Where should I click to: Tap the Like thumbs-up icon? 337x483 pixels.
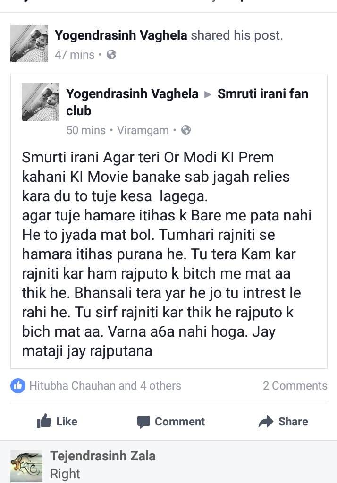[x=44, y=421]
